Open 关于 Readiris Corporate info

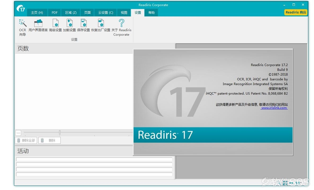click(x=121, y=27)
